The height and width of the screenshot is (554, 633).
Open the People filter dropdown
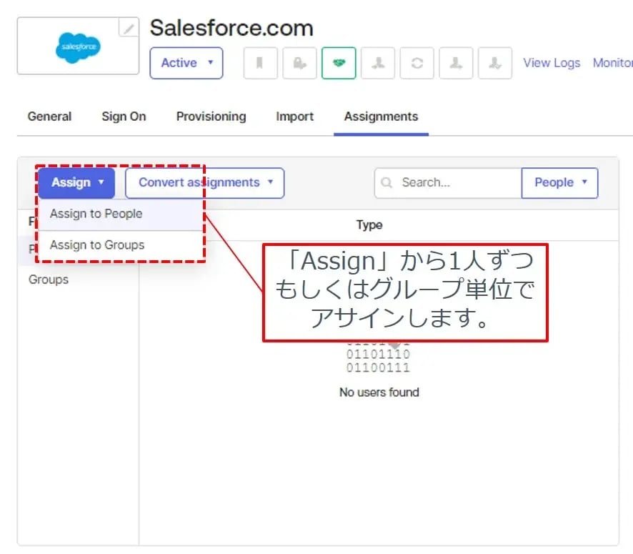click(x=559, y=183)
